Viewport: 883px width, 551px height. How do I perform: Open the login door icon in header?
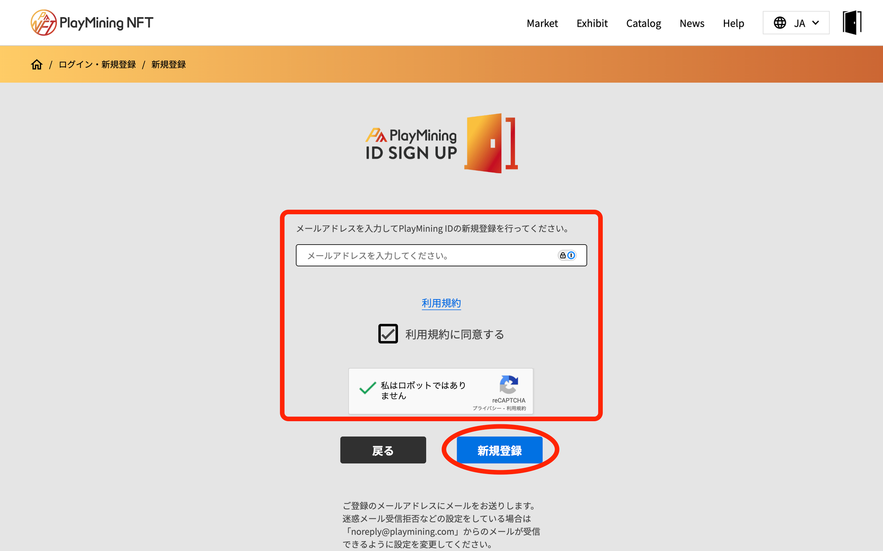tap(852, 22)
